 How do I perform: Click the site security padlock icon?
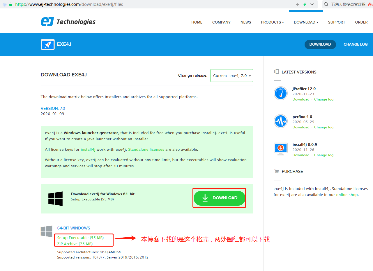tap(11, 4)
